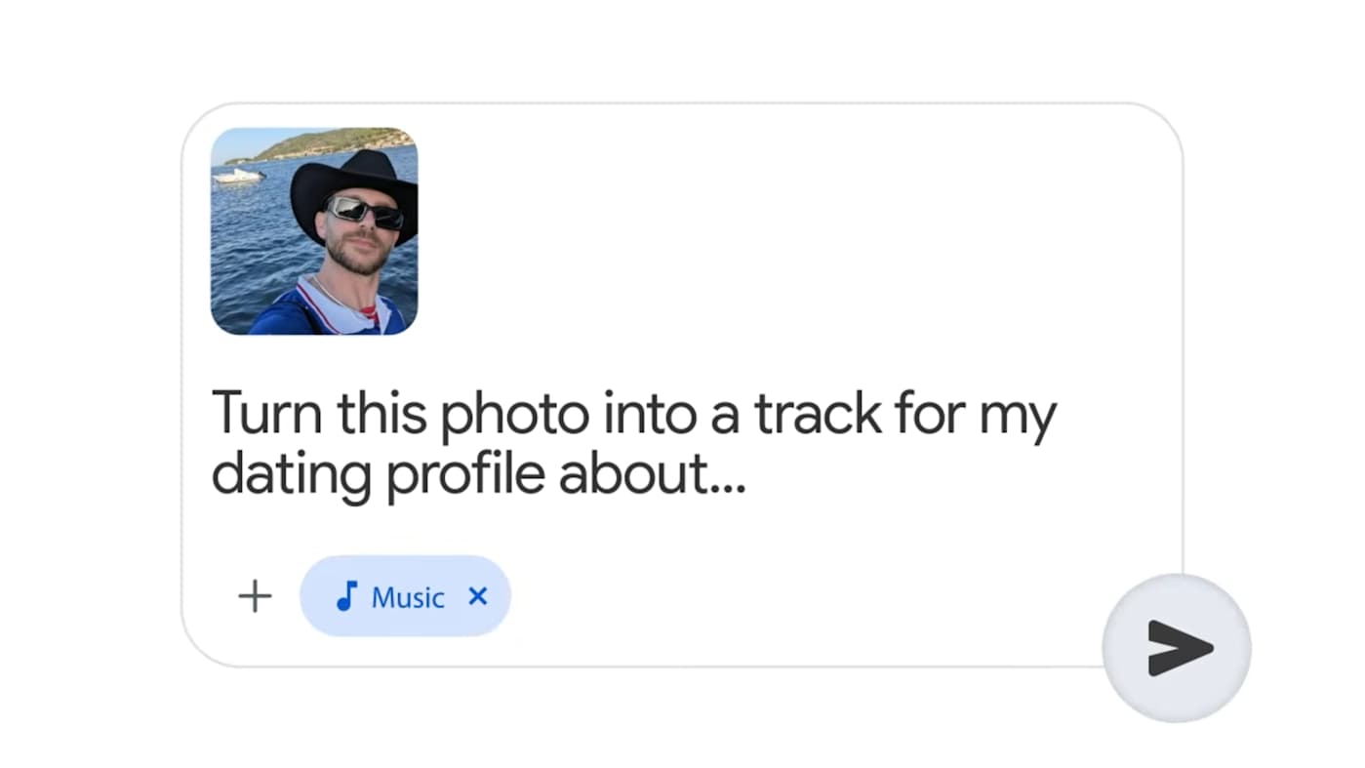The width and height of the screenshot is (1365, 768).
Task: Click the "Music" label text
Action: 408,597
